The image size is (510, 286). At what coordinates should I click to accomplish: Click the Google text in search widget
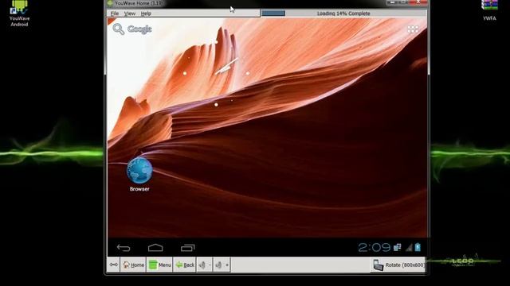tap(139, 29)
